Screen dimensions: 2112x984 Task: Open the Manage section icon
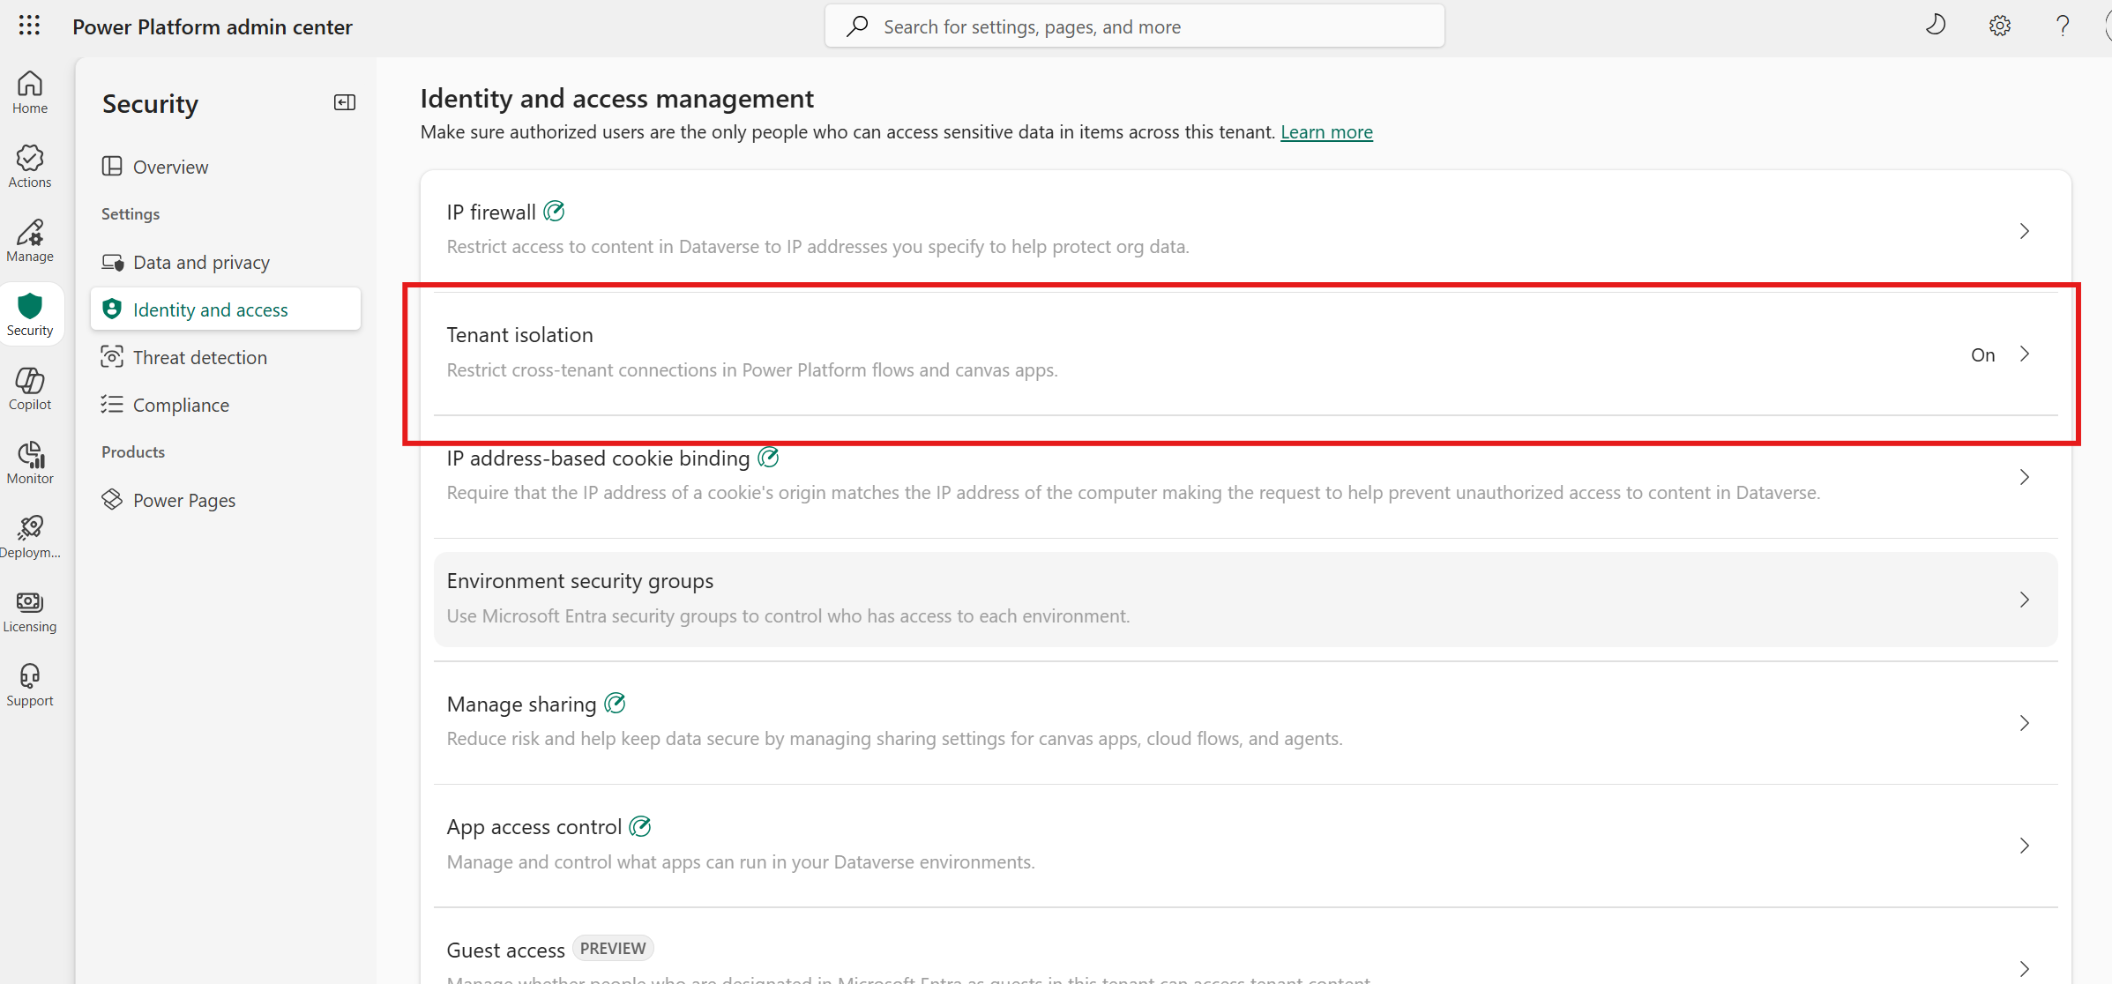(x=29, y=238)
